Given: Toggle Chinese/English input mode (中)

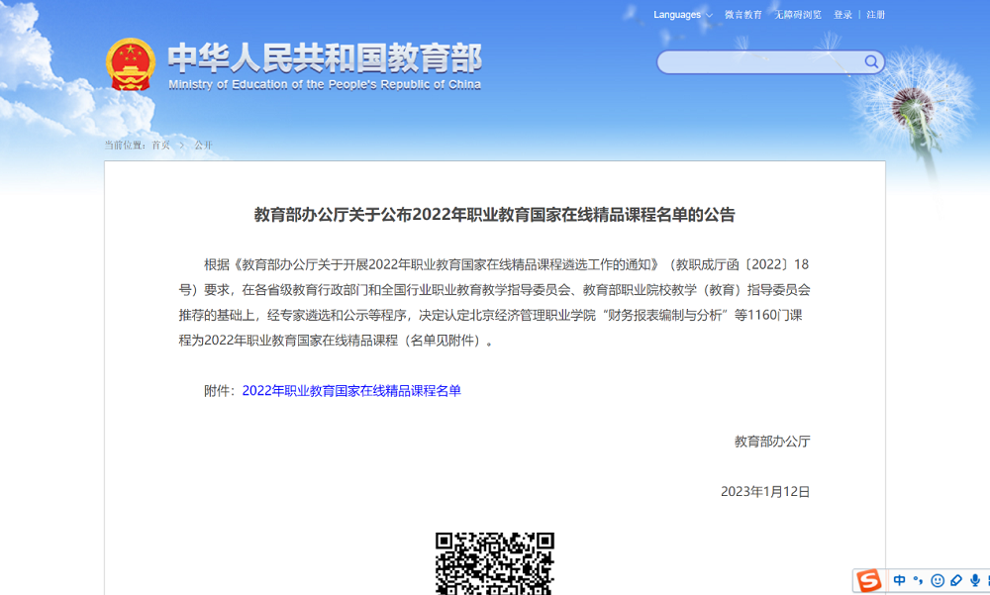Looking at the screenshot, I should tap(900, 581).
